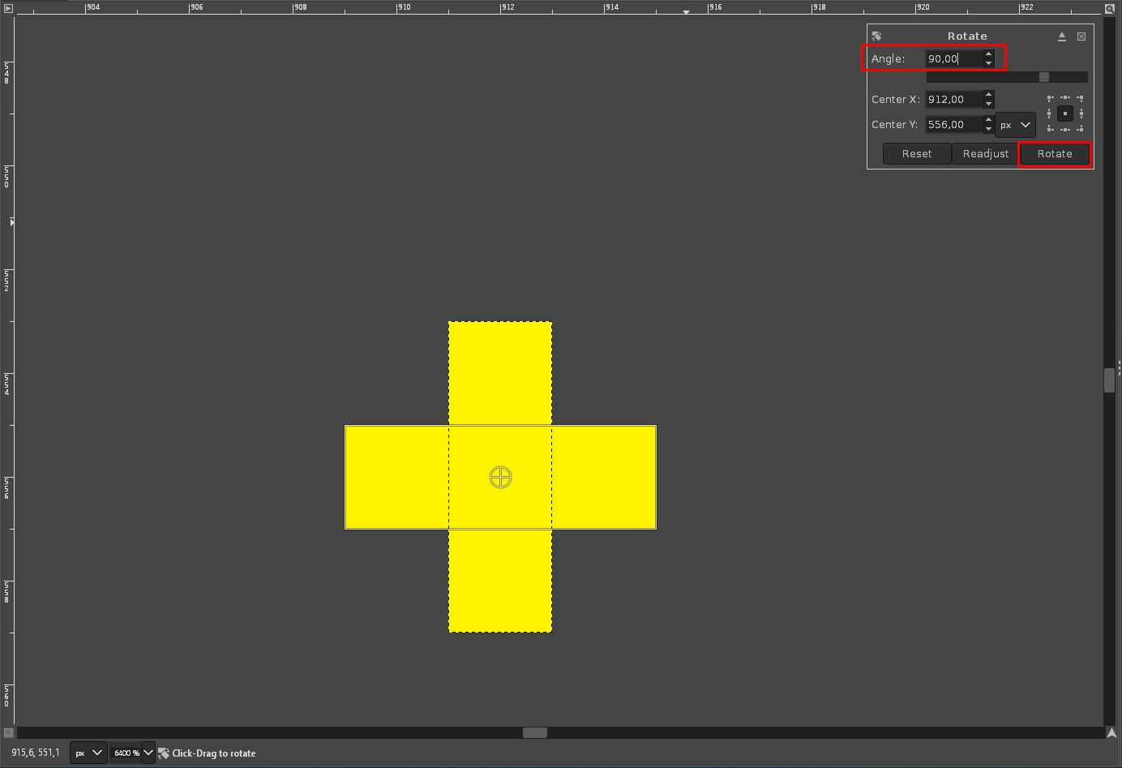The width and height of the screenshot is (1122, 768).
Task: Open the status bar unit dropdown
Action: pos(88,753)
